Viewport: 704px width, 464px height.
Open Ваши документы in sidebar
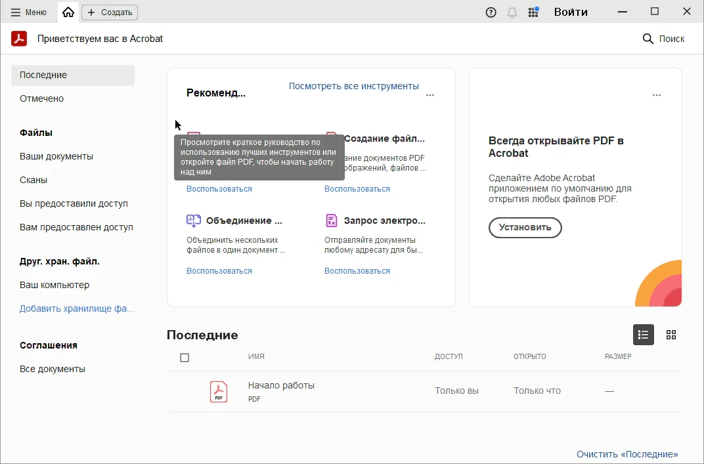pos(56,156)
